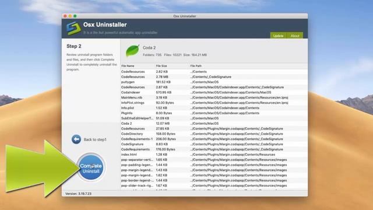Click the Back to step1 label
Screen dimensions: 373x210
(x=95, y=139)
